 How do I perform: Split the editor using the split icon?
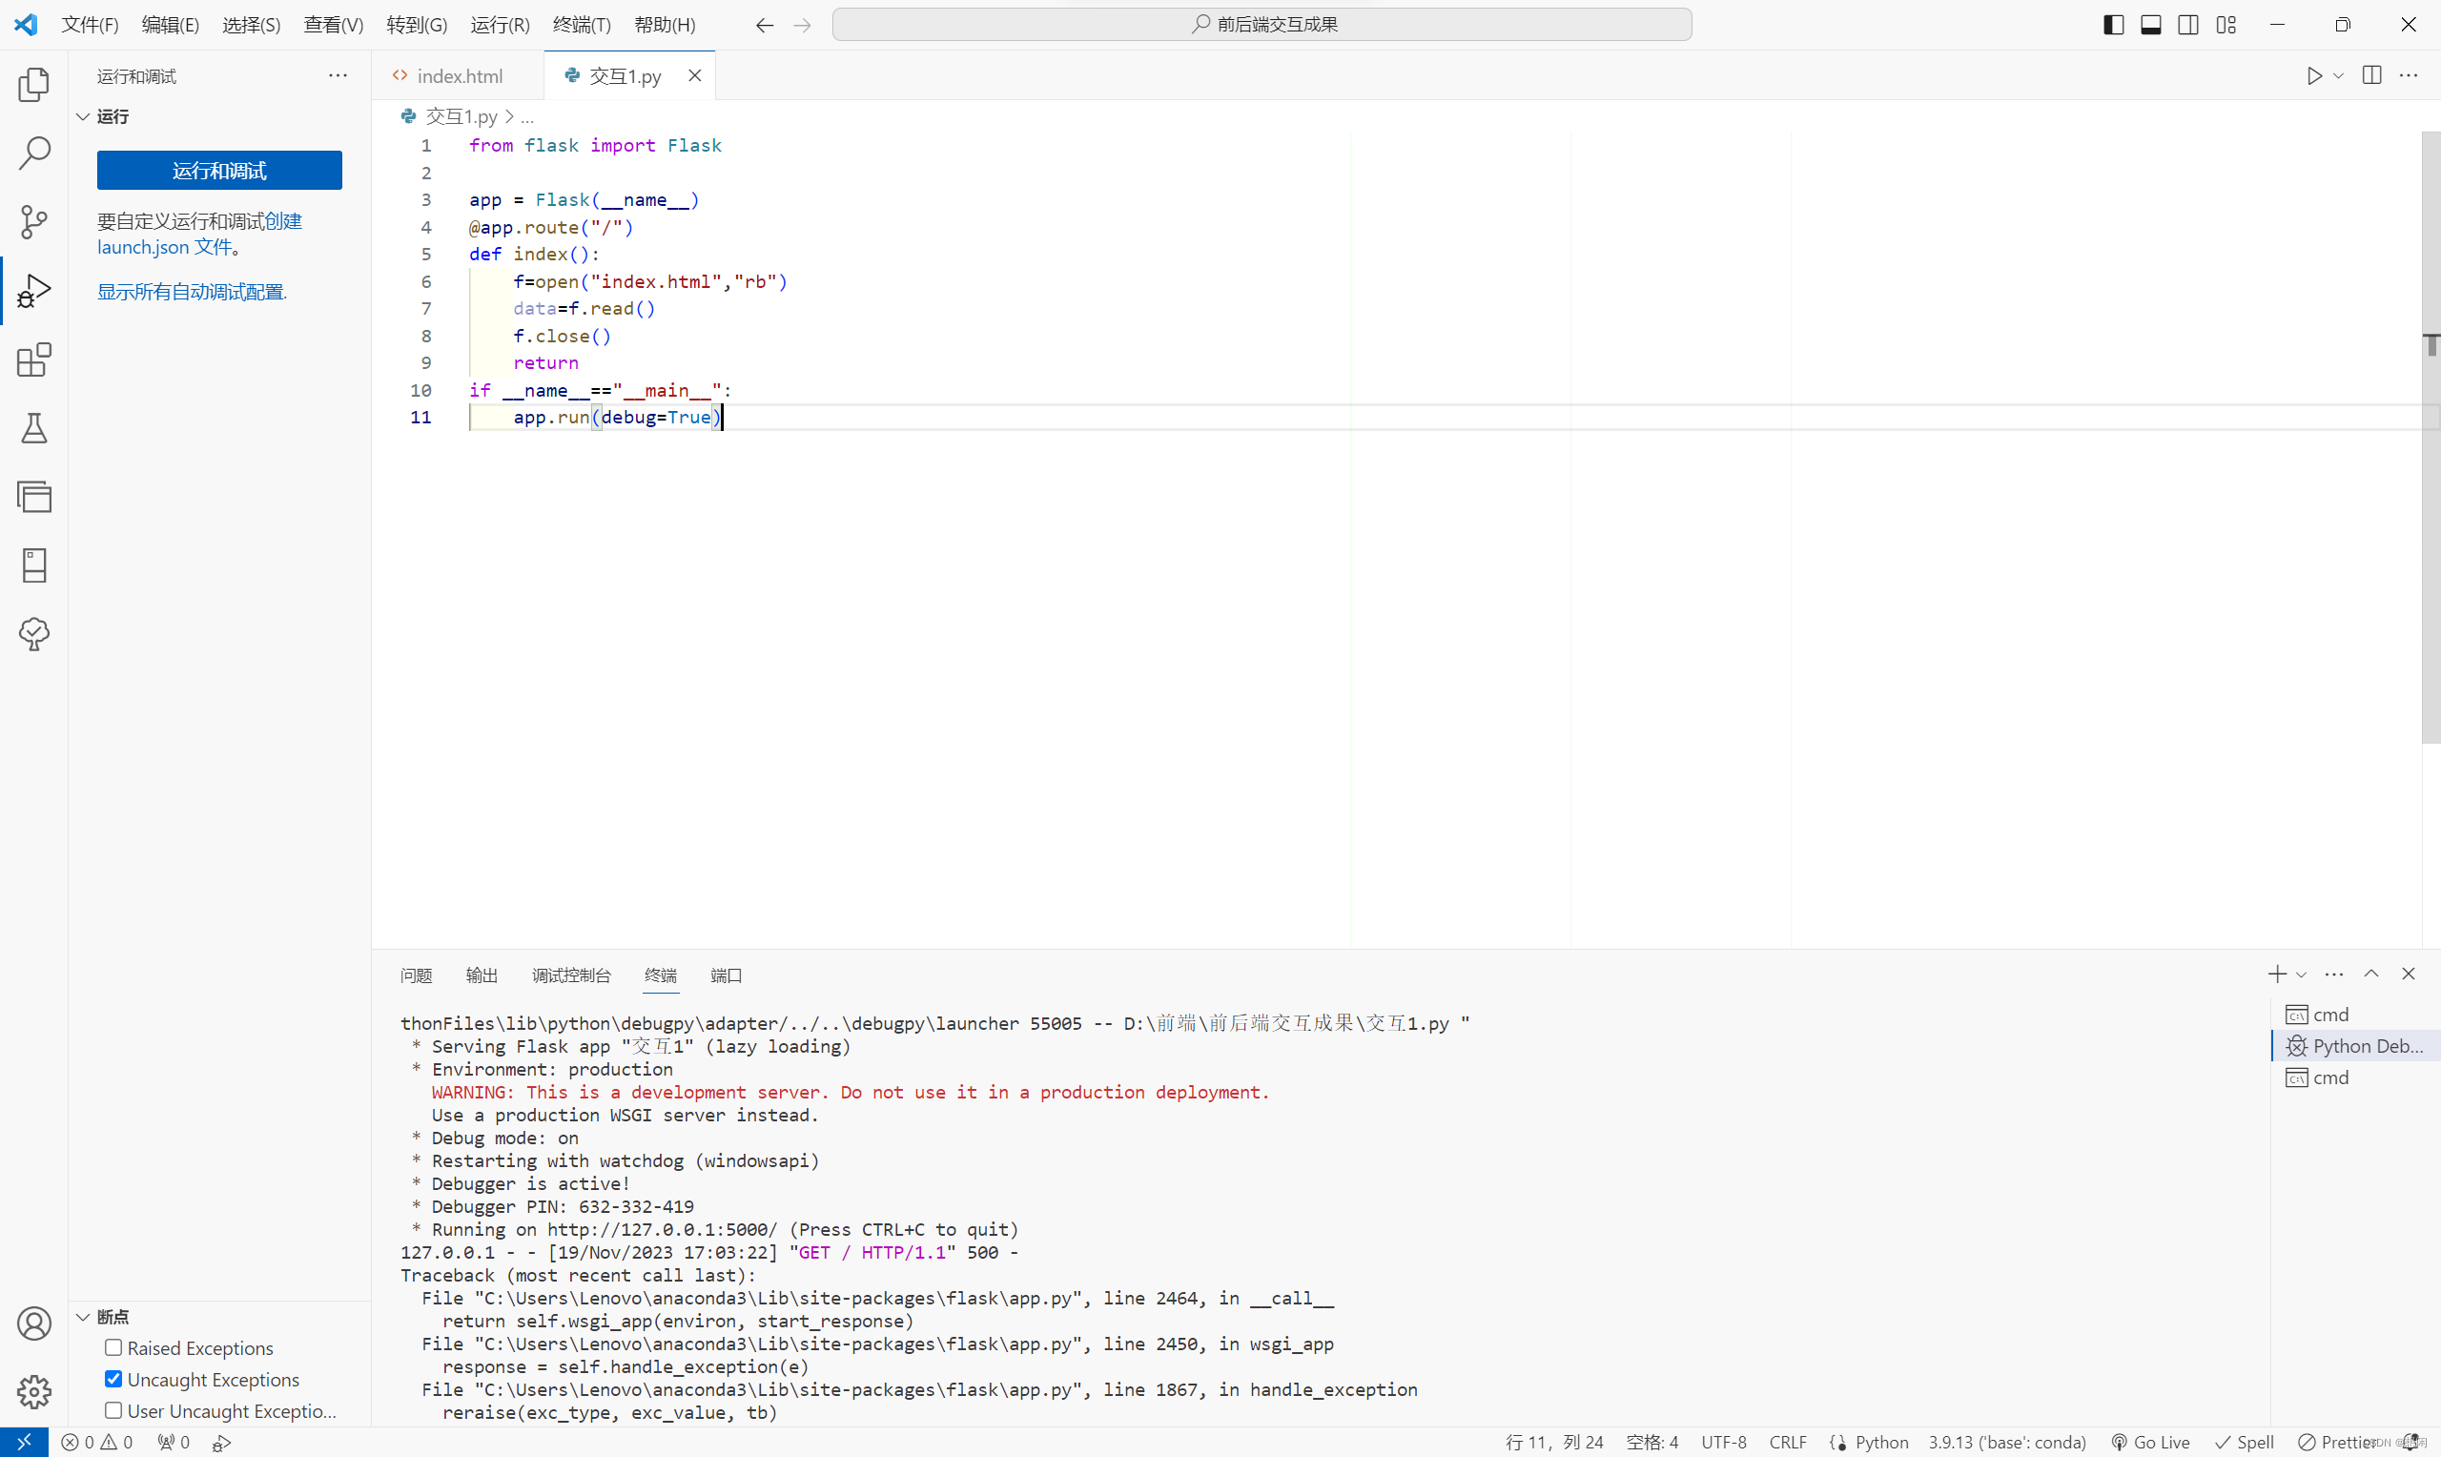(x=2372, y=74)
